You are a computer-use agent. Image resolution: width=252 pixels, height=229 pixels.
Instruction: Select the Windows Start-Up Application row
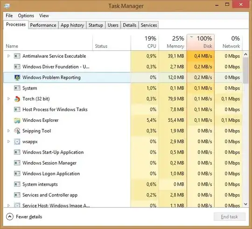coord(123,152)
